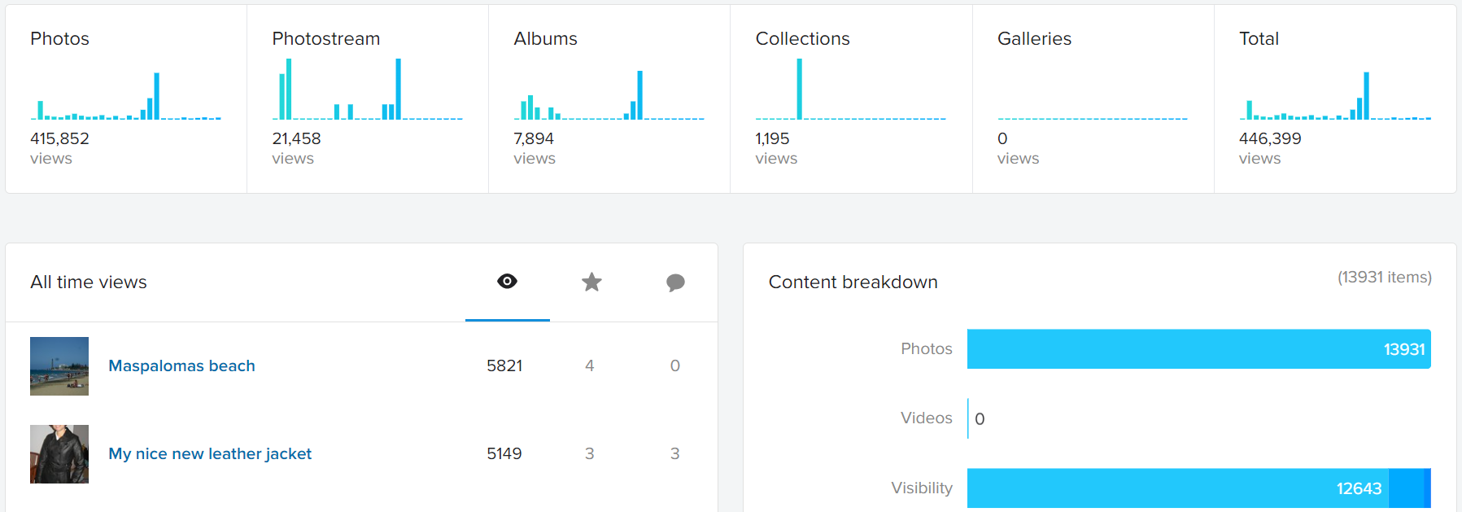Click the Visibility bar showing 12643
This screenshot has height=512, width=1462.
coord(1177,488)
